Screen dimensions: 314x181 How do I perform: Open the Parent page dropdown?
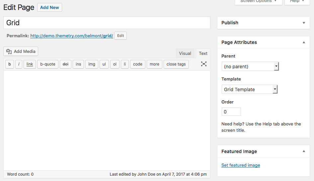(x=250, y=67)
